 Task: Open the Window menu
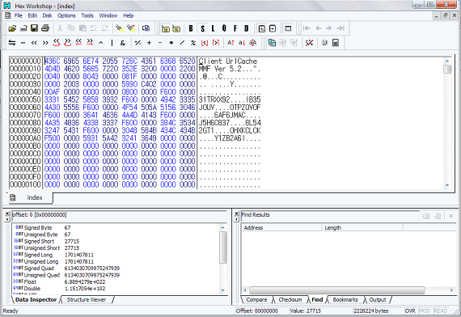pyautogui.click(x=108, y=15)
